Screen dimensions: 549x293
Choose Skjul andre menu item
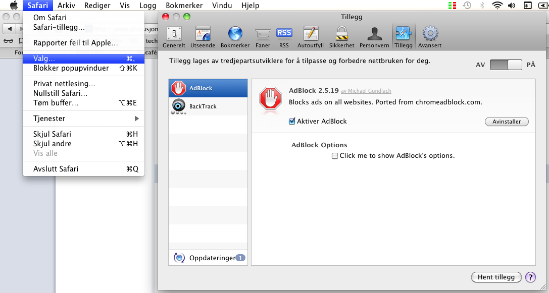coord(84,144)
